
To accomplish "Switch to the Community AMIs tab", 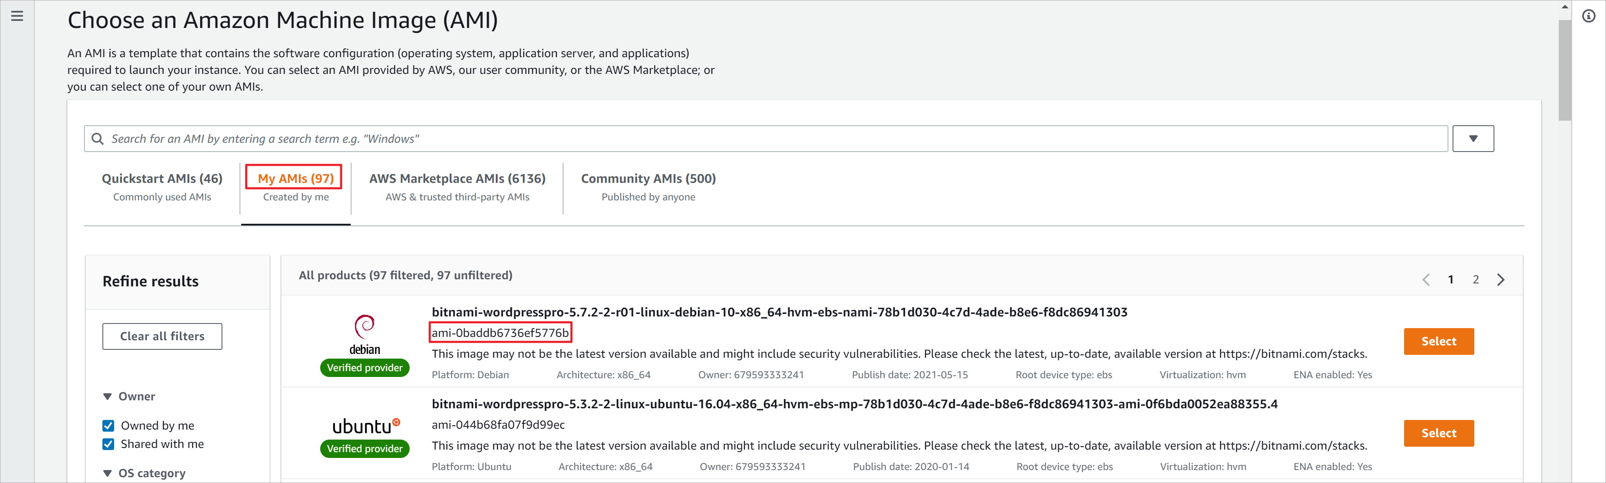I will (x=648, y=178).
